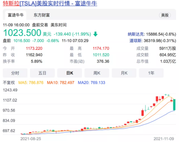This screenshot has height=142, width=180.
Task: Click the chart start date 2021-08-25
Action: (31, 139)
